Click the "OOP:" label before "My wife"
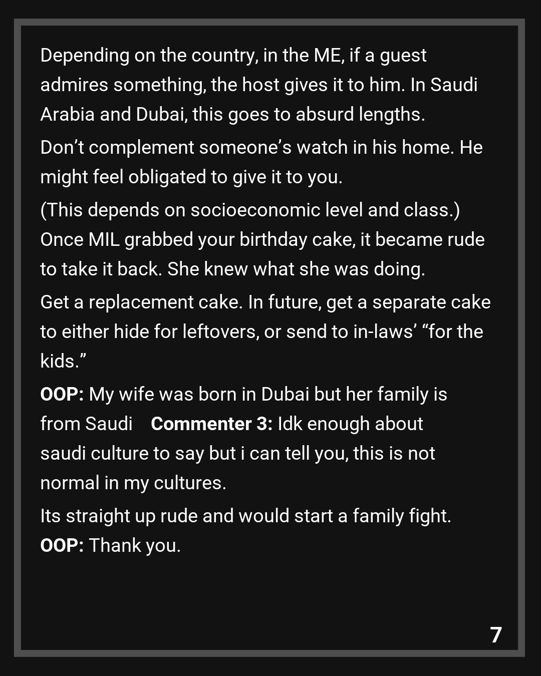The width and height of the screenshot is (541, 676). [x=62, y=395]
